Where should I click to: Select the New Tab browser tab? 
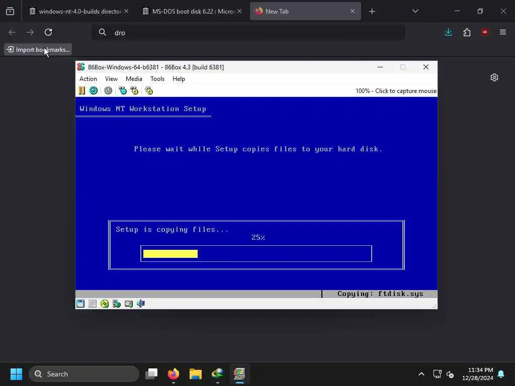point(305,11)
